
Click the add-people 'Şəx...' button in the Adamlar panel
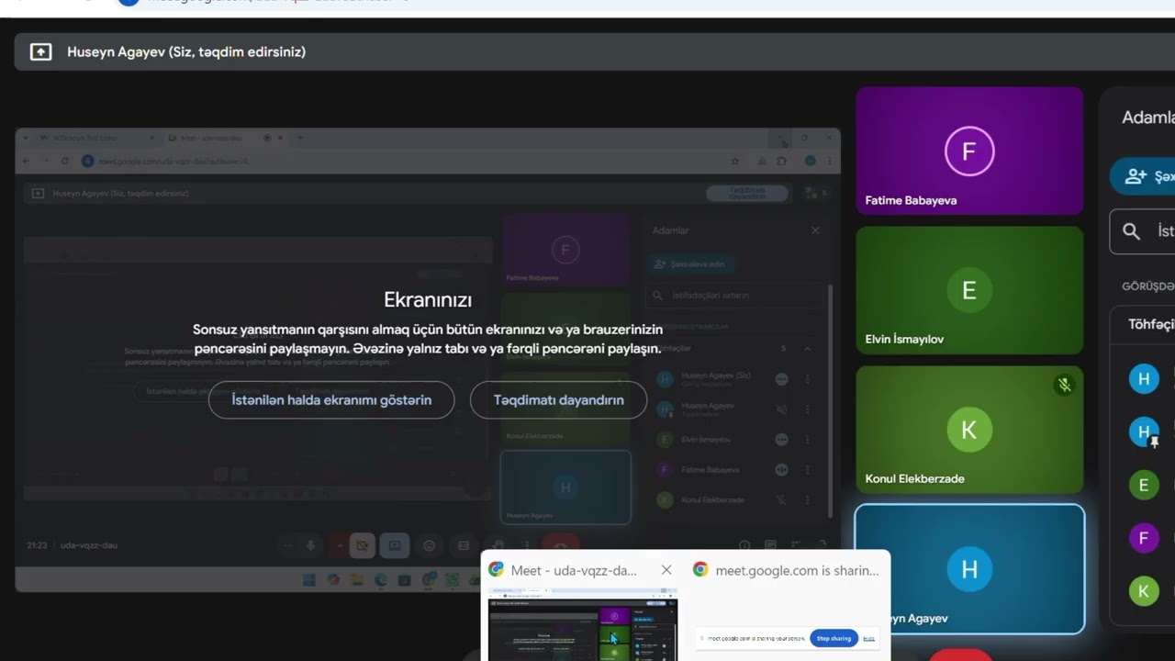click(1143, 176)
